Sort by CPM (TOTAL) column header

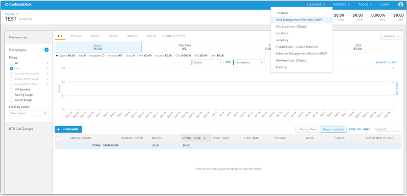[221, 138]
